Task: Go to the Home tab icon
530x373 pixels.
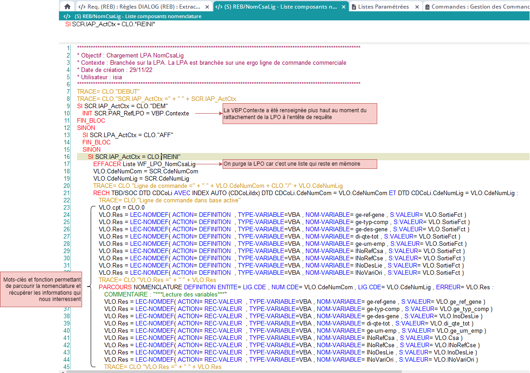Action: click(67, 6)
